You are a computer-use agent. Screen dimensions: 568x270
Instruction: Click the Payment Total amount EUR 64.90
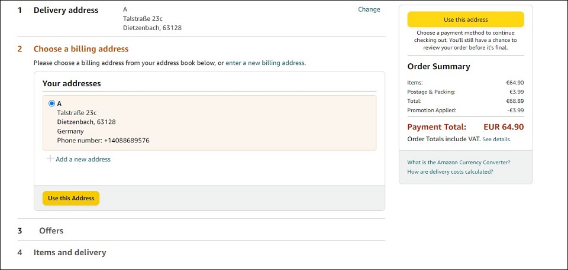coord(503,127)
